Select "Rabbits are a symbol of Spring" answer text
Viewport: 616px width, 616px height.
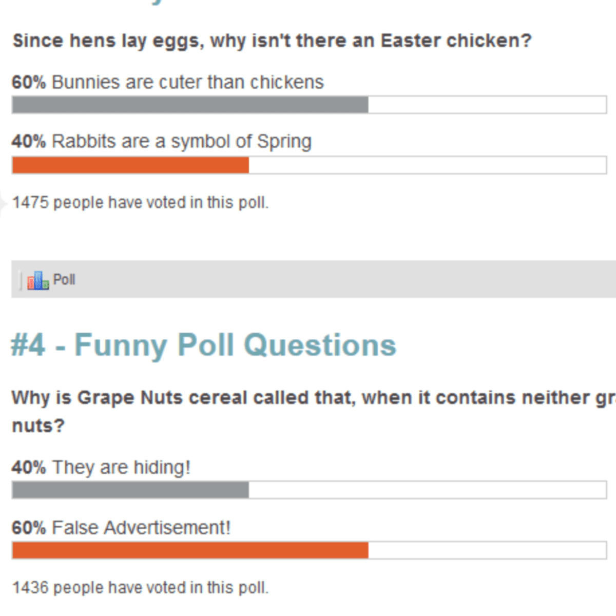[x=182, y=141]
